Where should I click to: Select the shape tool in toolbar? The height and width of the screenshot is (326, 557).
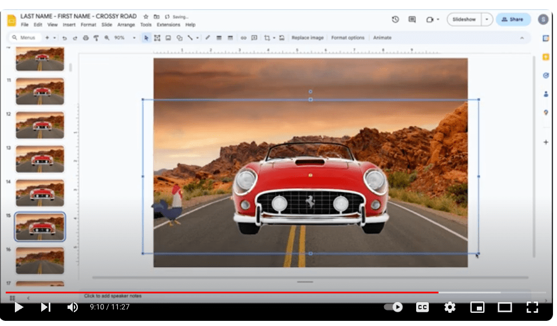179,38
